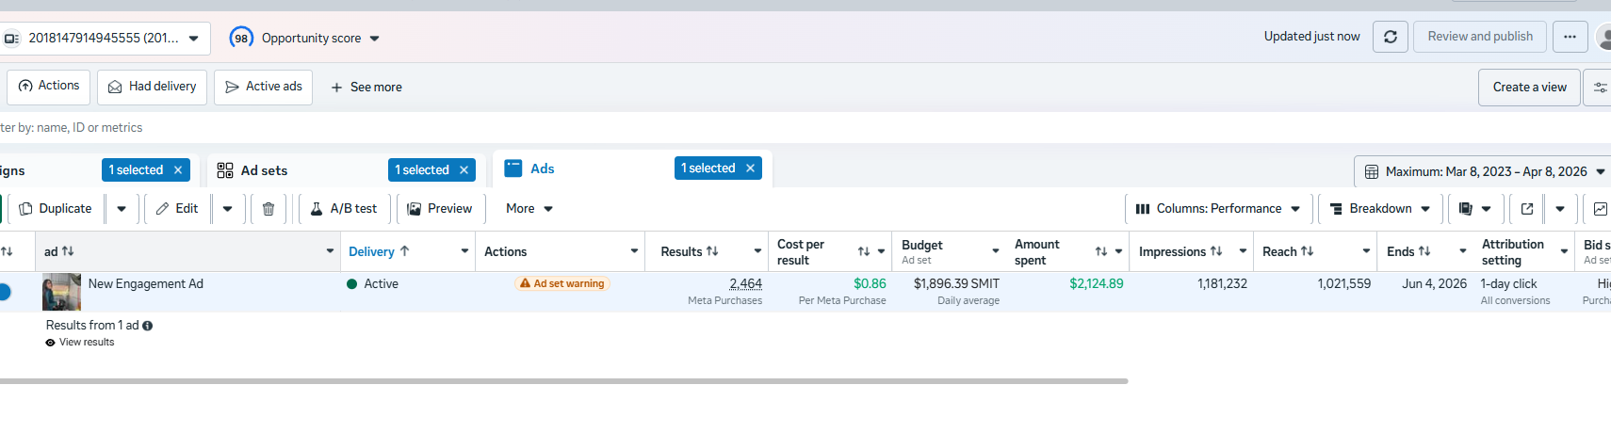Delete the selected ad with trash icon

click(268, 209)
